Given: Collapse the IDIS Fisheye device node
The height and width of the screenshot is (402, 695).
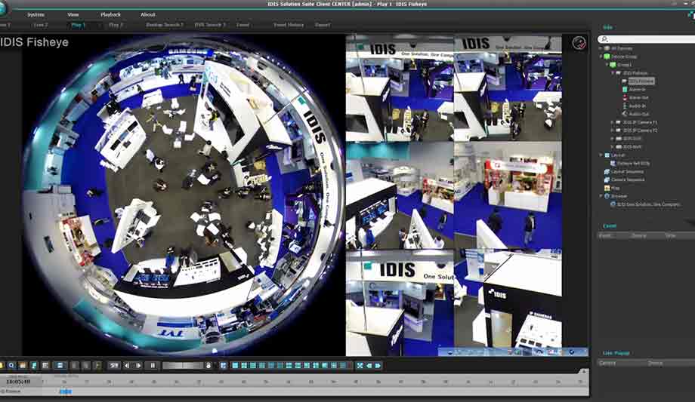Looking at the screenshot, I should [613, 73].
